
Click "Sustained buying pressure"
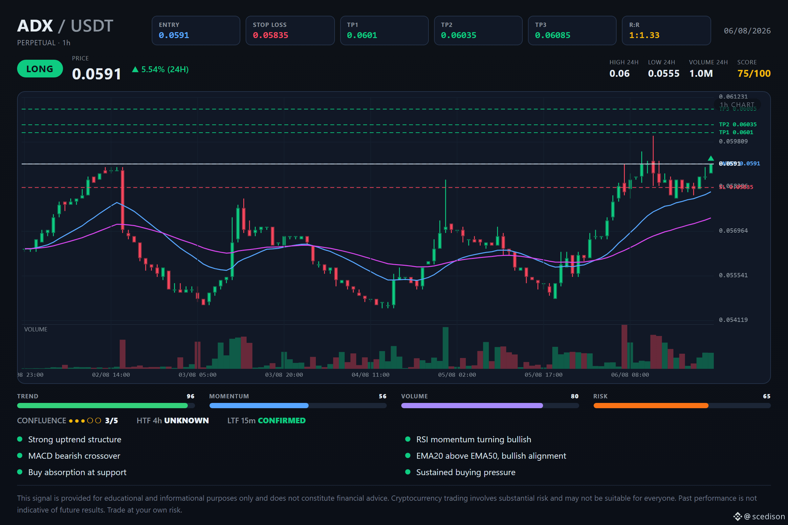pyautogui.click(x=466, y=472)
